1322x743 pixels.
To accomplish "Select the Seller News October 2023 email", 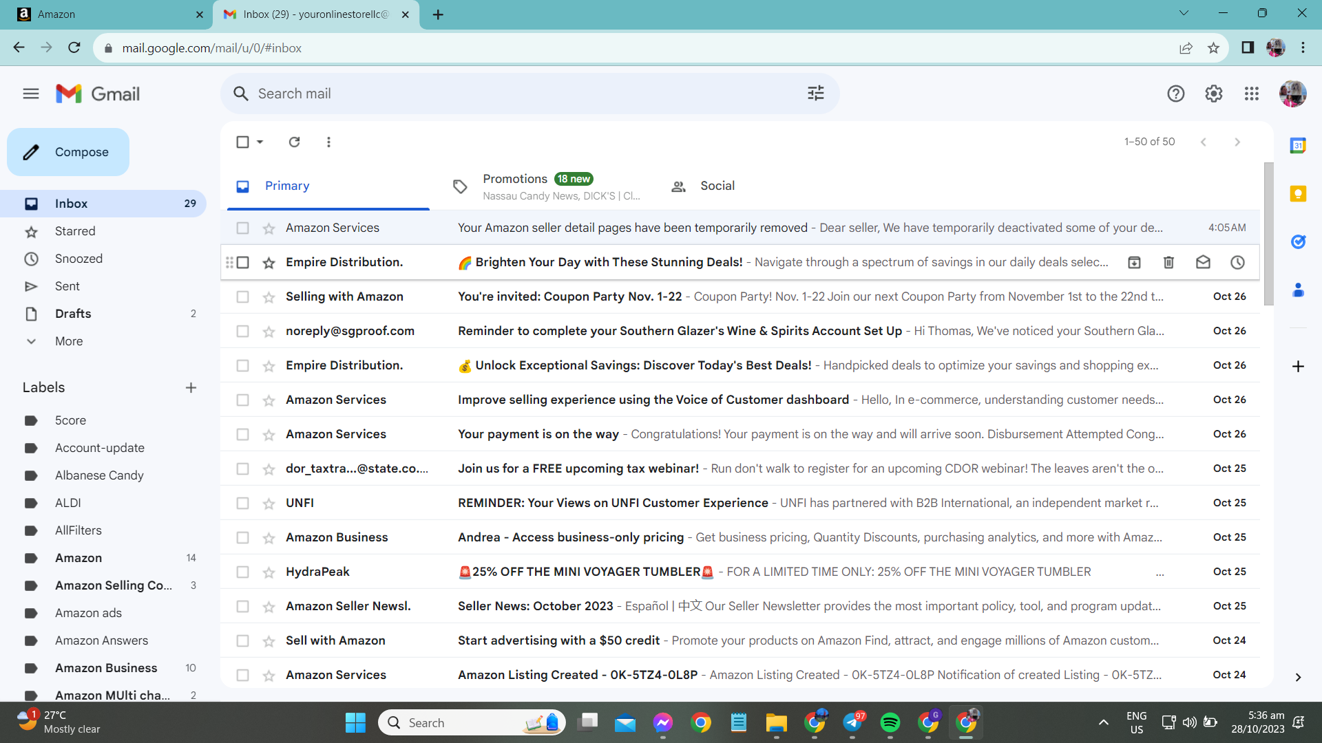I will pyautogui.click(x=242, y=606).
